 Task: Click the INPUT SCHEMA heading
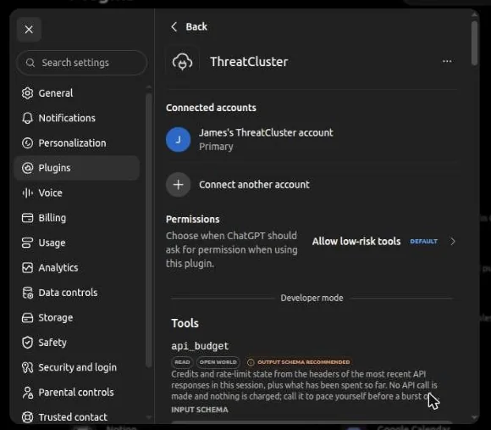200,410
